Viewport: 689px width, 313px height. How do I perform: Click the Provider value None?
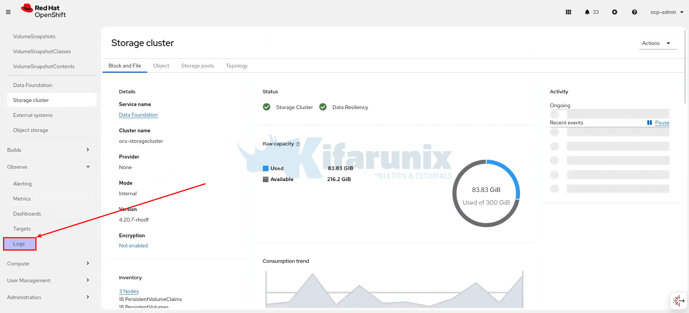(125, 167)
